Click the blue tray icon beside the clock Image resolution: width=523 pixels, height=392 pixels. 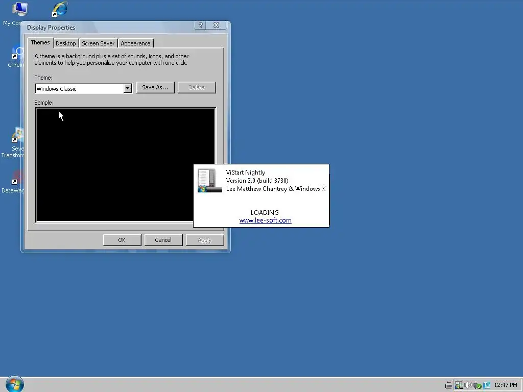point(487,385)
